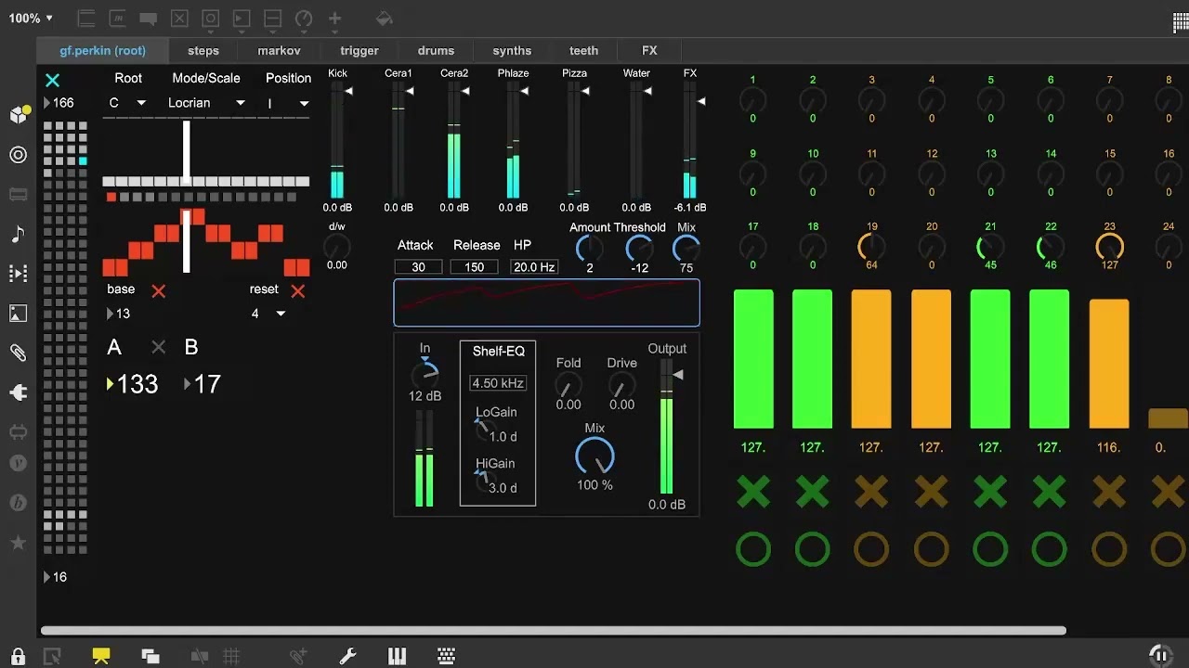Open the computer keyboard icon in bottom toolbar

(x=446, y=656)
